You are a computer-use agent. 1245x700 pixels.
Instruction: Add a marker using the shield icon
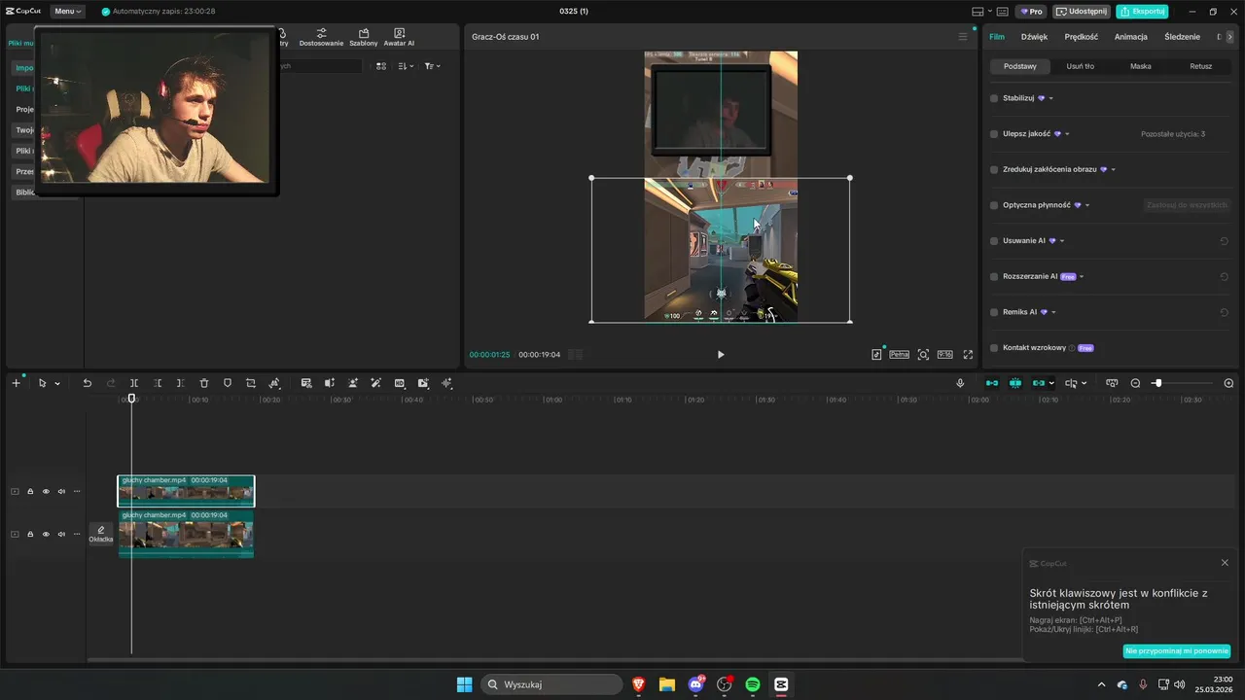[x=228, y=383]
